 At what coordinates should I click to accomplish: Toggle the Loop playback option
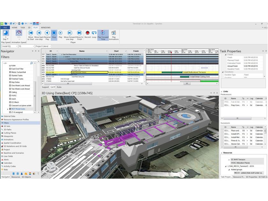click(94, 34)
